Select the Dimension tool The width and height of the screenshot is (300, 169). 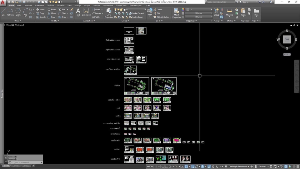86,12
